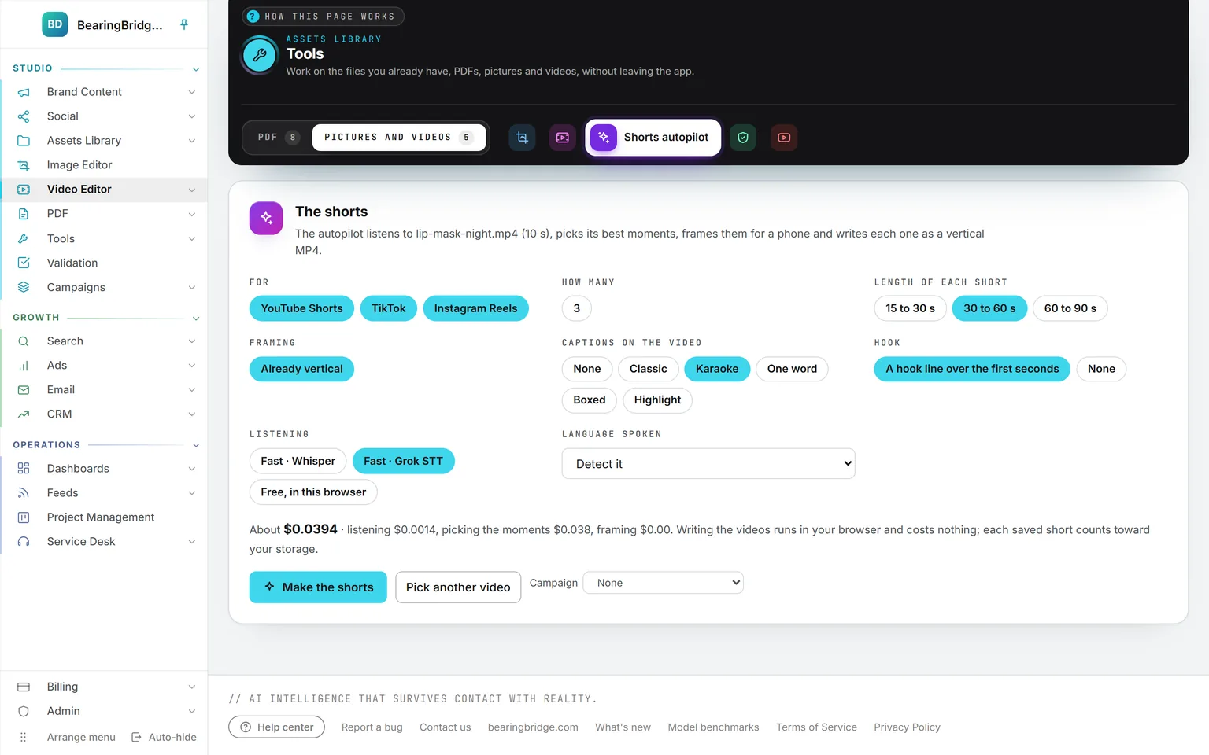This screenshot has height=755, width=1209.
Task: Open the Campaign None dropdown
Action: 663,583
